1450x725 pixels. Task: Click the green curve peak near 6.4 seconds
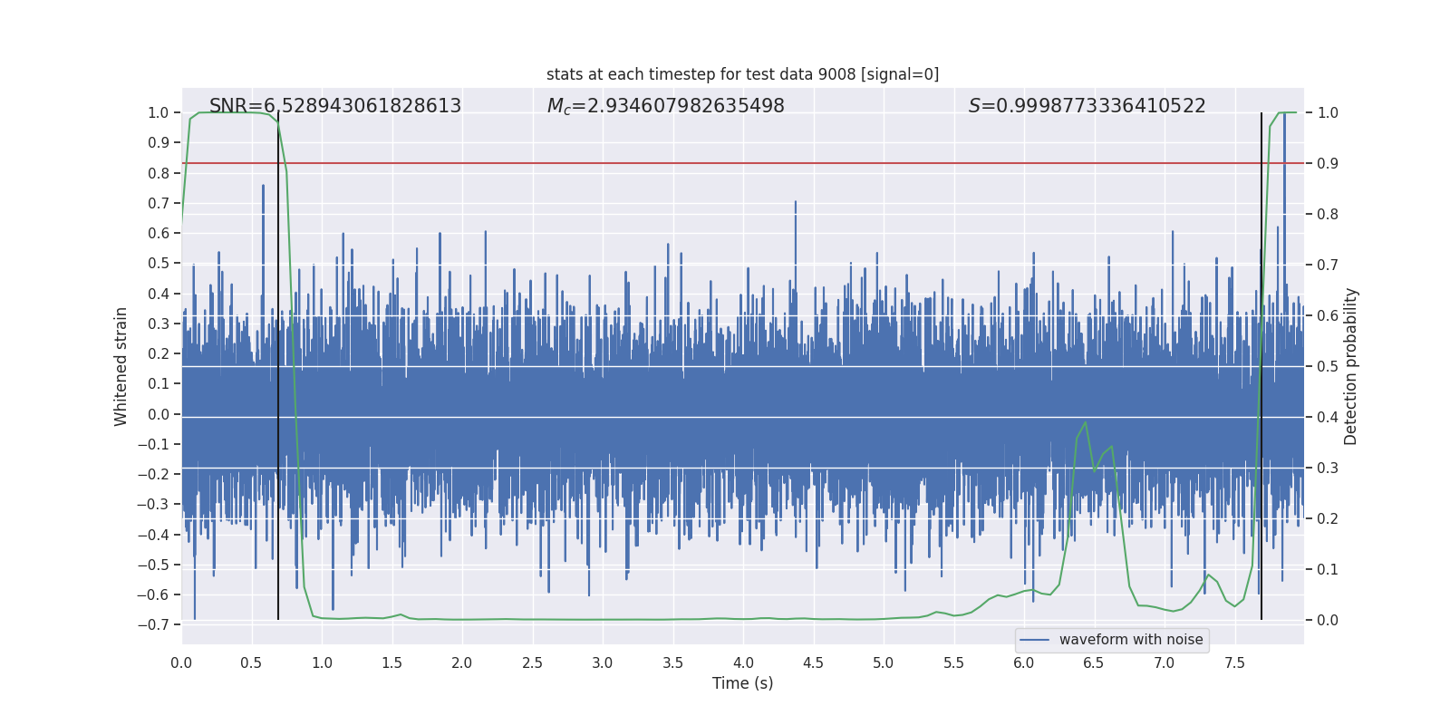[1085, 423]
